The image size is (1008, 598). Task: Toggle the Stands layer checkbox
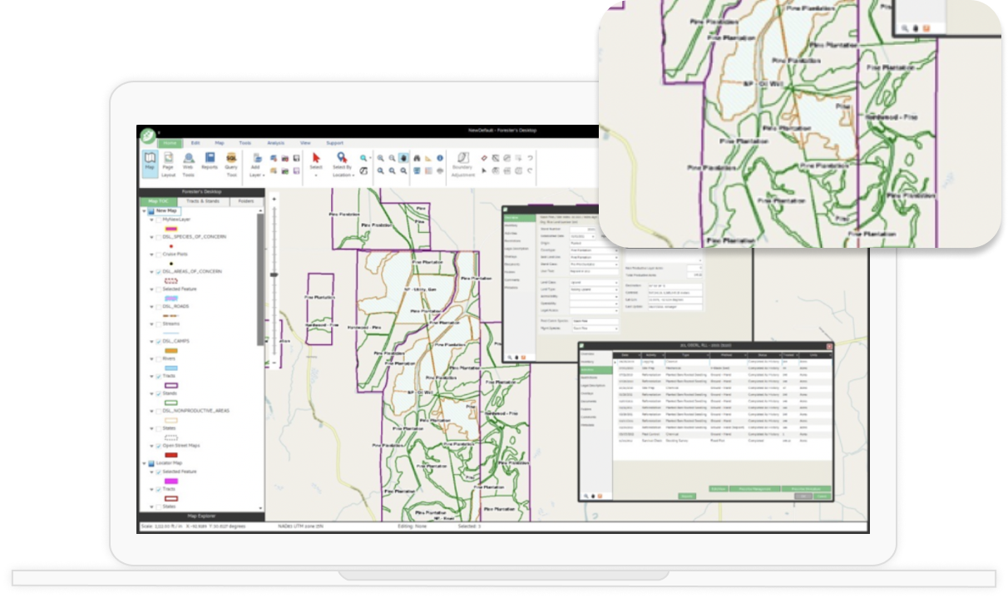(158, 393)
